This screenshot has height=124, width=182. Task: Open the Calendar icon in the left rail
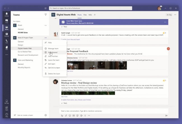[x=7, y=34]
